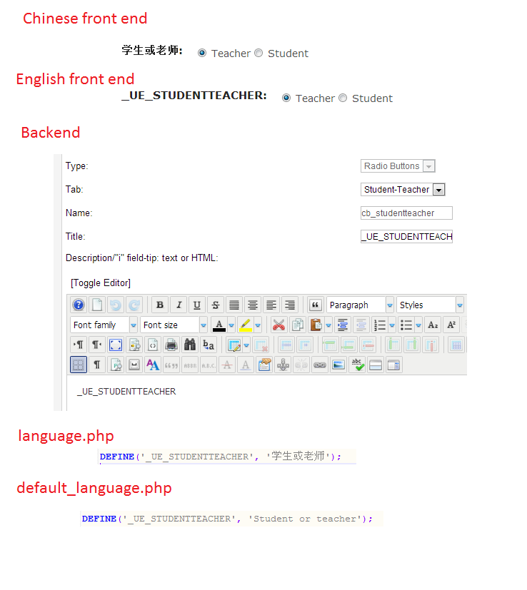Viewport: 527px width, 590px height.
Task: Click the indent icon
Action: point(343,325)
